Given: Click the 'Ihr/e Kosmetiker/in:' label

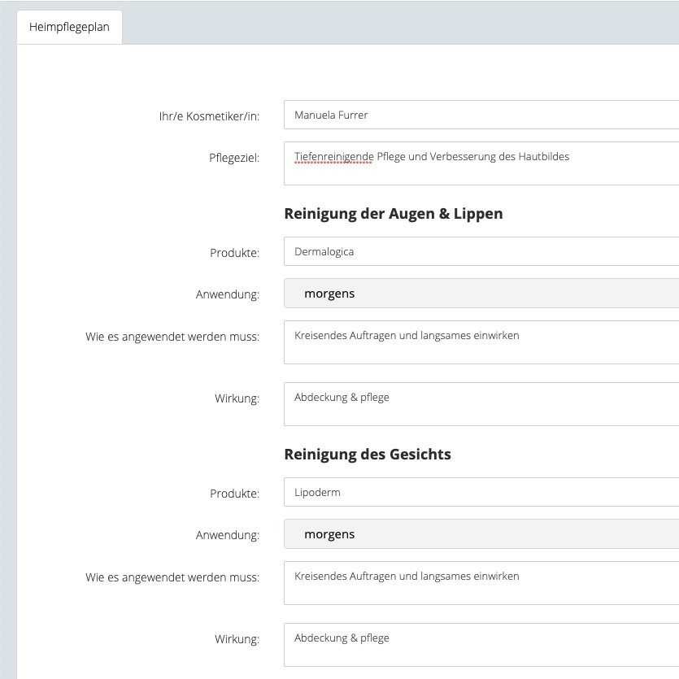Looking at the screenshot, I should pyautogui.click(x=210, y=116).
